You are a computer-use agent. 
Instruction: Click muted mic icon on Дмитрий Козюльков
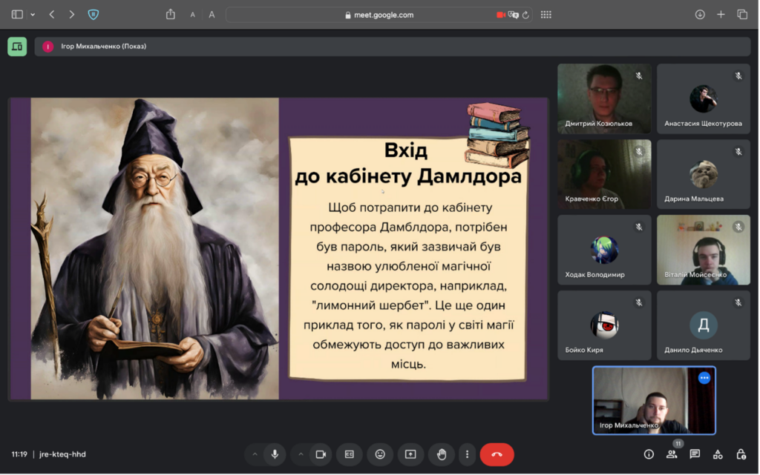639,76
